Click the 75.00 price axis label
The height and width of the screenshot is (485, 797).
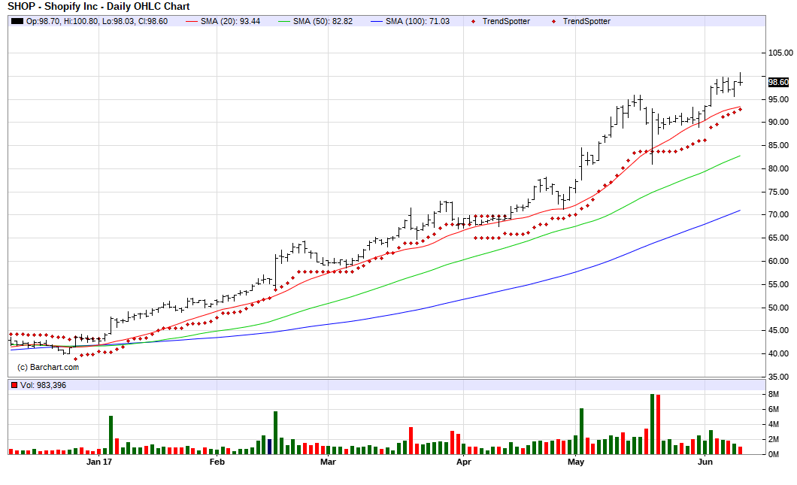click(778, 192)
